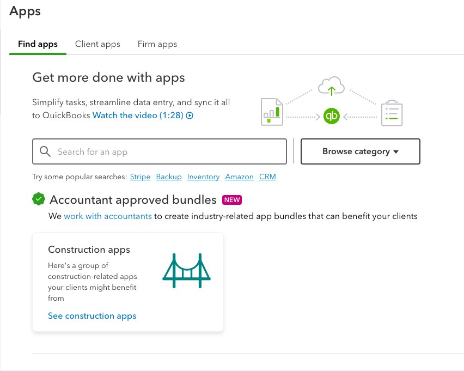Viewport: 464px width, 371px height.
Task: Click the Try some popular searches label
Action: [80, 177]
